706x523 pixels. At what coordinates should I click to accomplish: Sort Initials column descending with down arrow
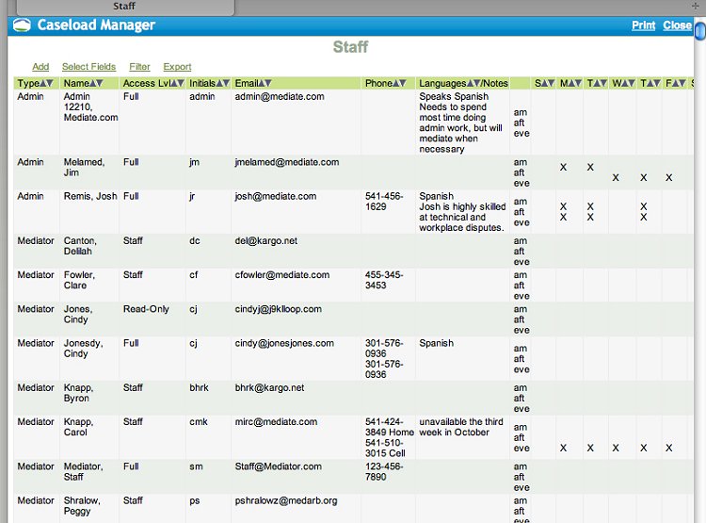[x=227, y=84]
